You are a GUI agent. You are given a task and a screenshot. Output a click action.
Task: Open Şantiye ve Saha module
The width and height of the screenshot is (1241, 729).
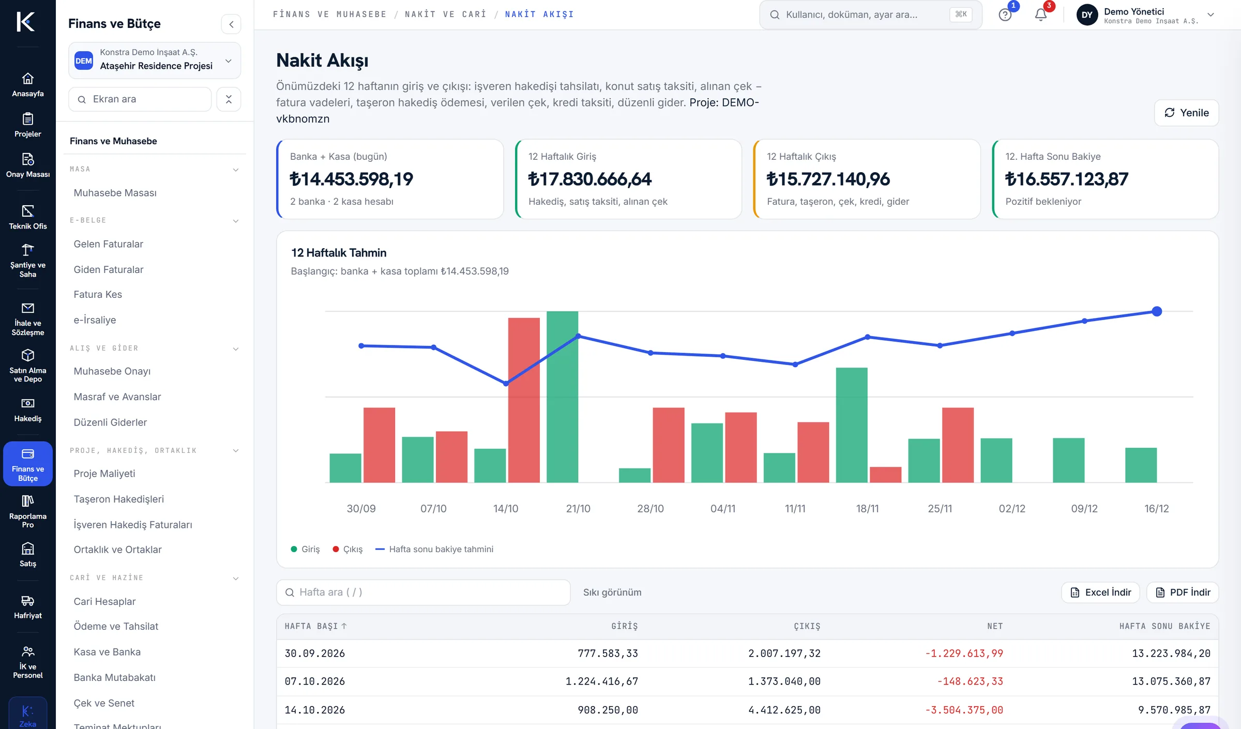pyautogui.click(x=28, y=261)
